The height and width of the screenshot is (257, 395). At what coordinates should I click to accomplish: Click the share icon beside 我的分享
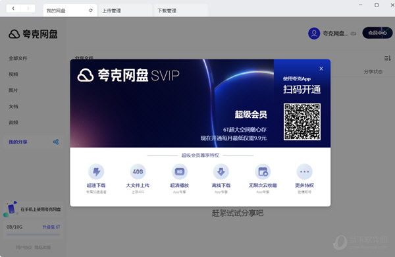click(56, 142)
